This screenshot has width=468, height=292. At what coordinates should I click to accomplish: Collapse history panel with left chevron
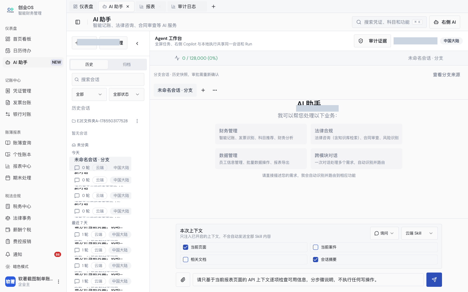click(137, 43)
